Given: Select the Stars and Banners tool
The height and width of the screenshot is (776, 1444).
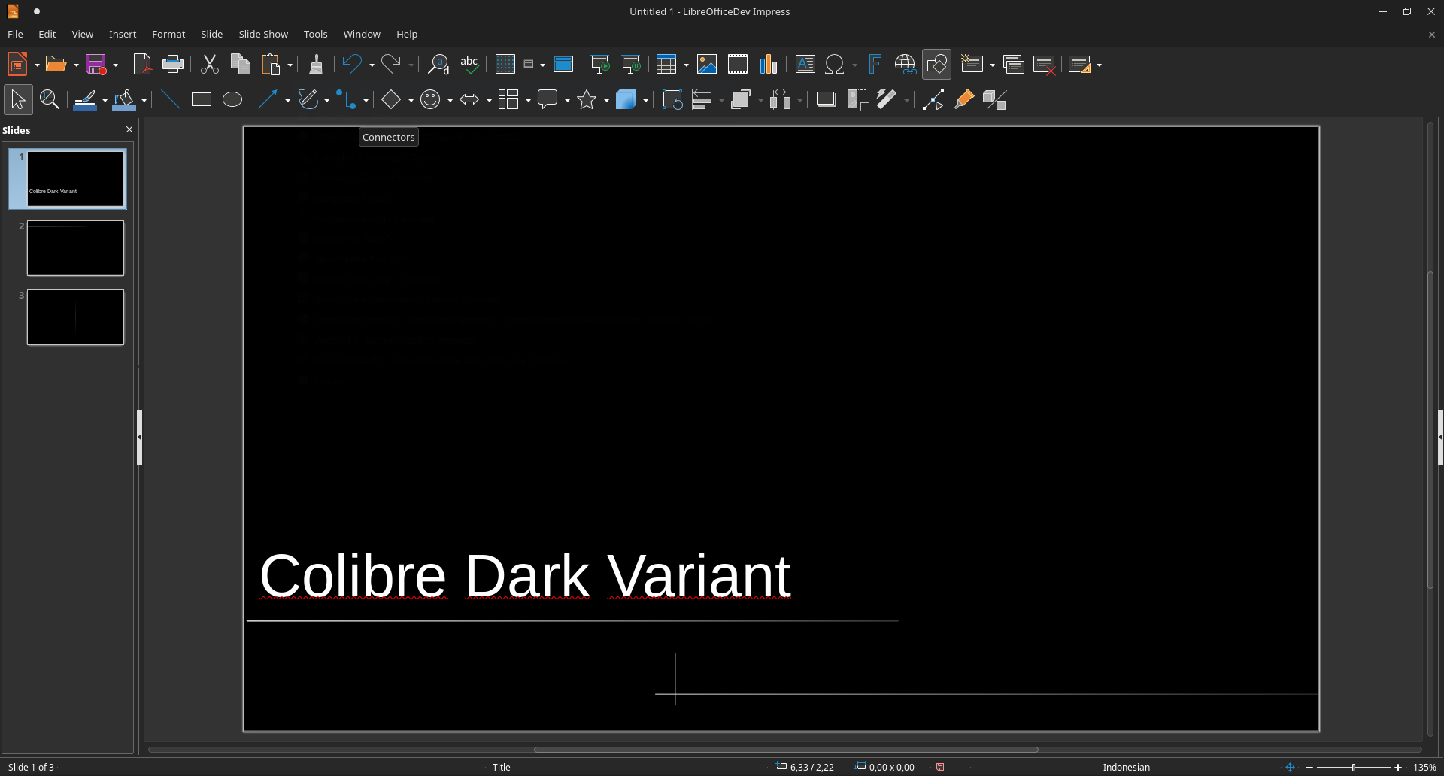Looking at the screenshot, I should coord(587,100).
